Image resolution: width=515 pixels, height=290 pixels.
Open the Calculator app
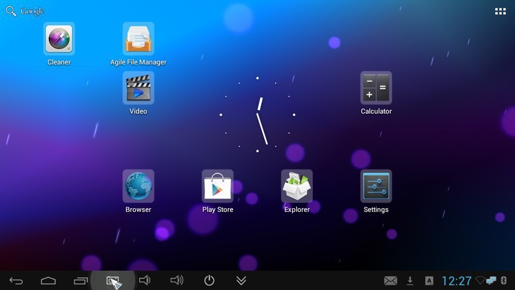coord(376,88)
